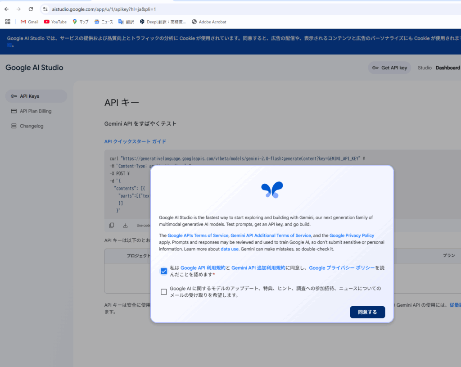
Task: Open API Plan Billing in the sidebar
Action: pos(36,111)
